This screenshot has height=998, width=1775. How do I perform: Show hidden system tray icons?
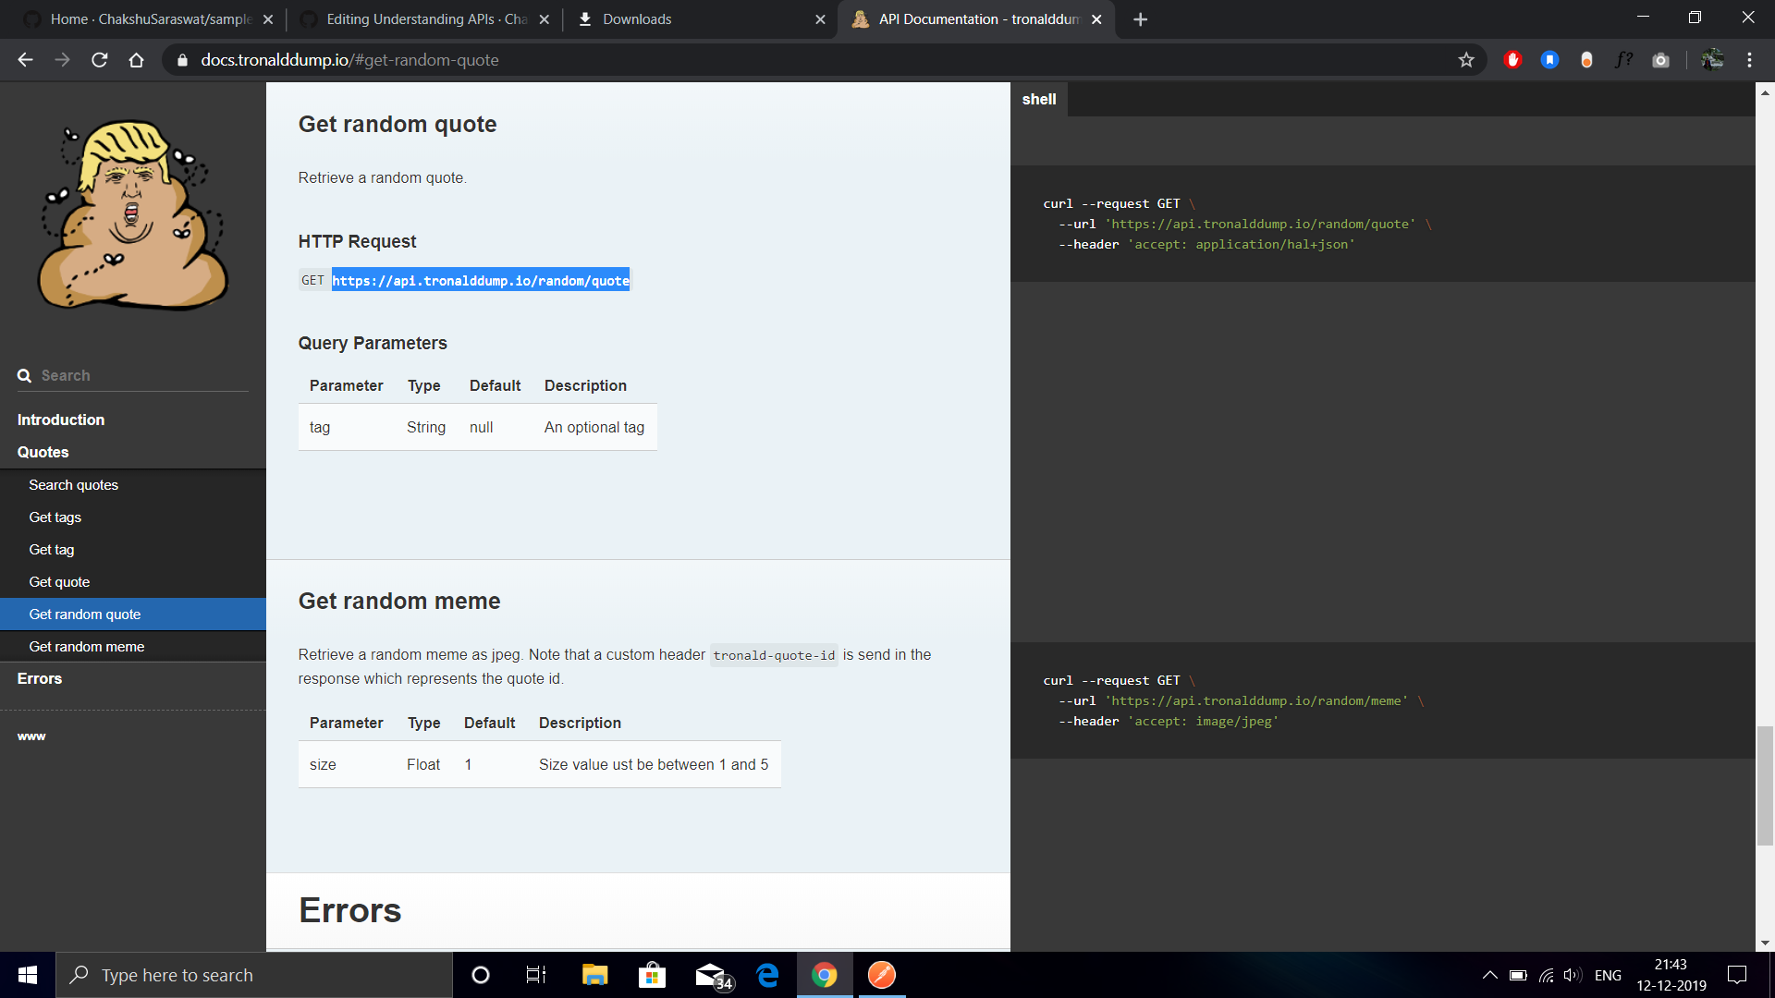point(1489,975)
